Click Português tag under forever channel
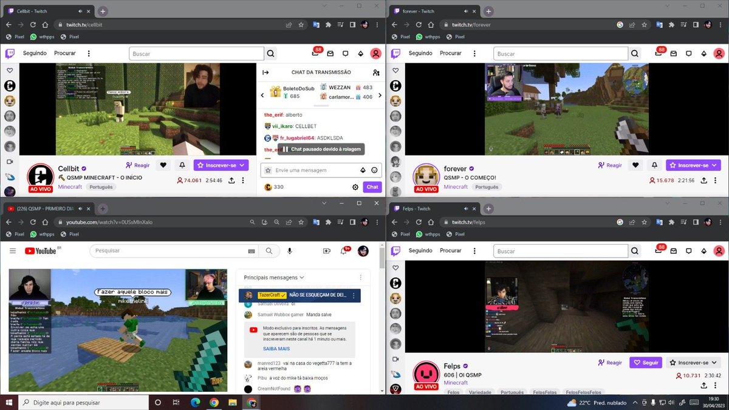This screenshot has width=729, height=410. [487, 187]
